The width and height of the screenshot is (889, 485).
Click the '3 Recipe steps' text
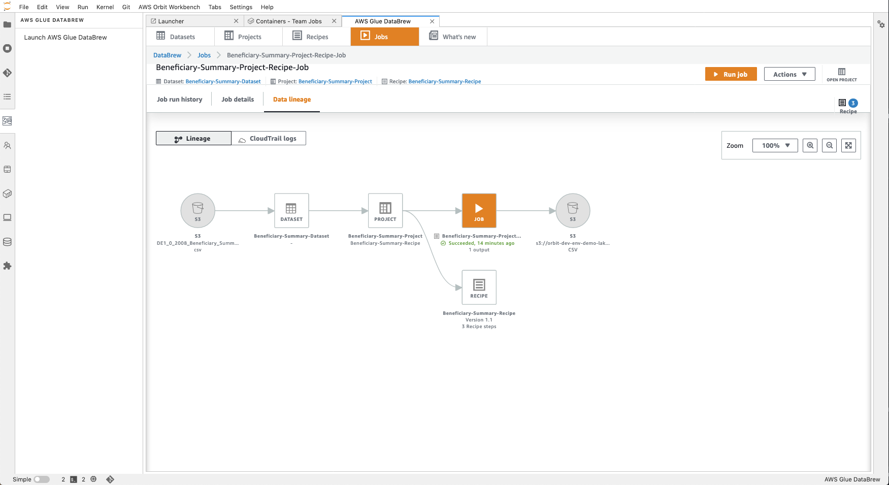pyautogui.click(x=479, y=327)
